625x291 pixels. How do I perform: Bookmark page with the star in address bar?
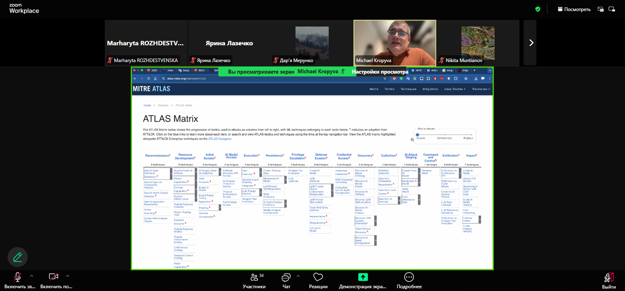click(x=385, y=79)
